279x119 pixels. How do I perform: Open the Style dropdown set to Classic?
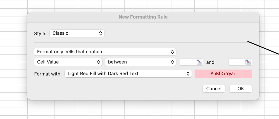point(77,33)
